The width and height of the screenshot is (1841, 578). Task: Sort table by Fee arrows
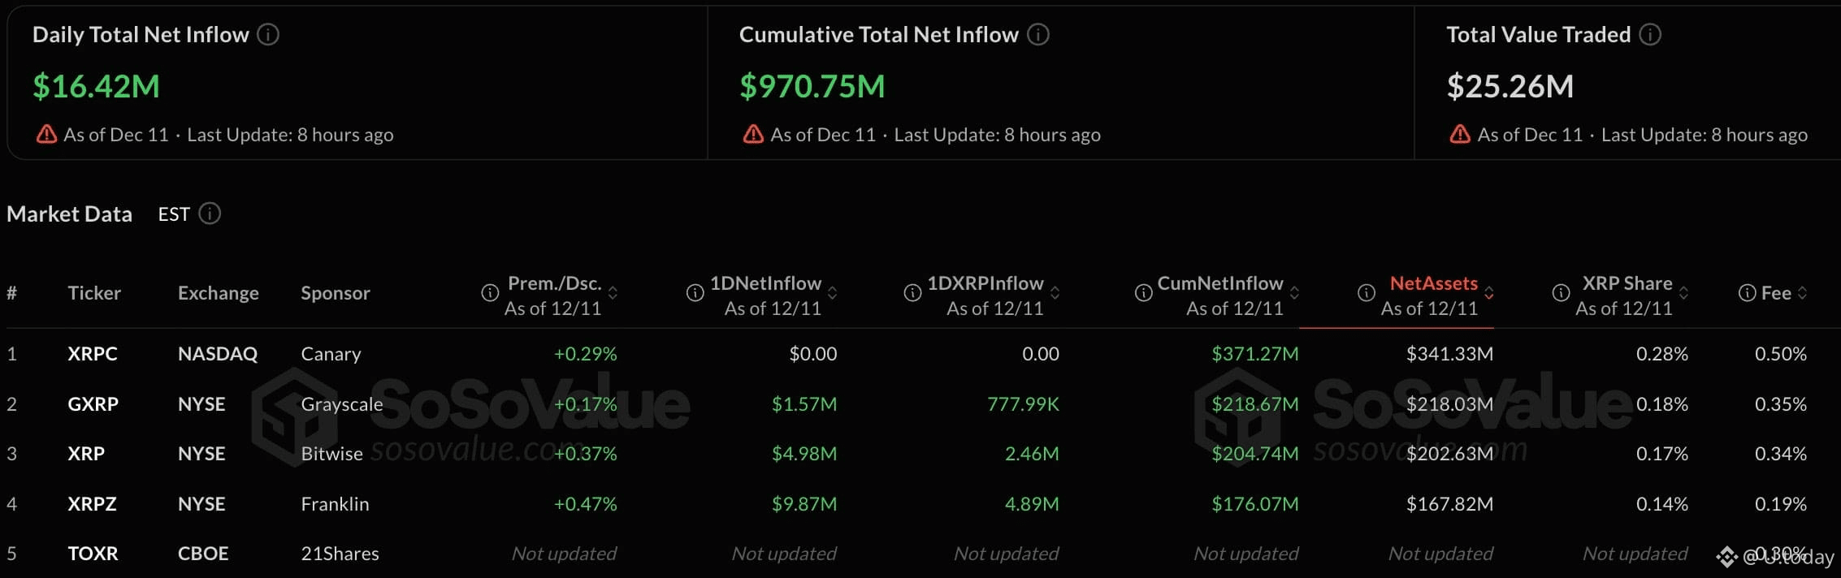[1803, 293]
